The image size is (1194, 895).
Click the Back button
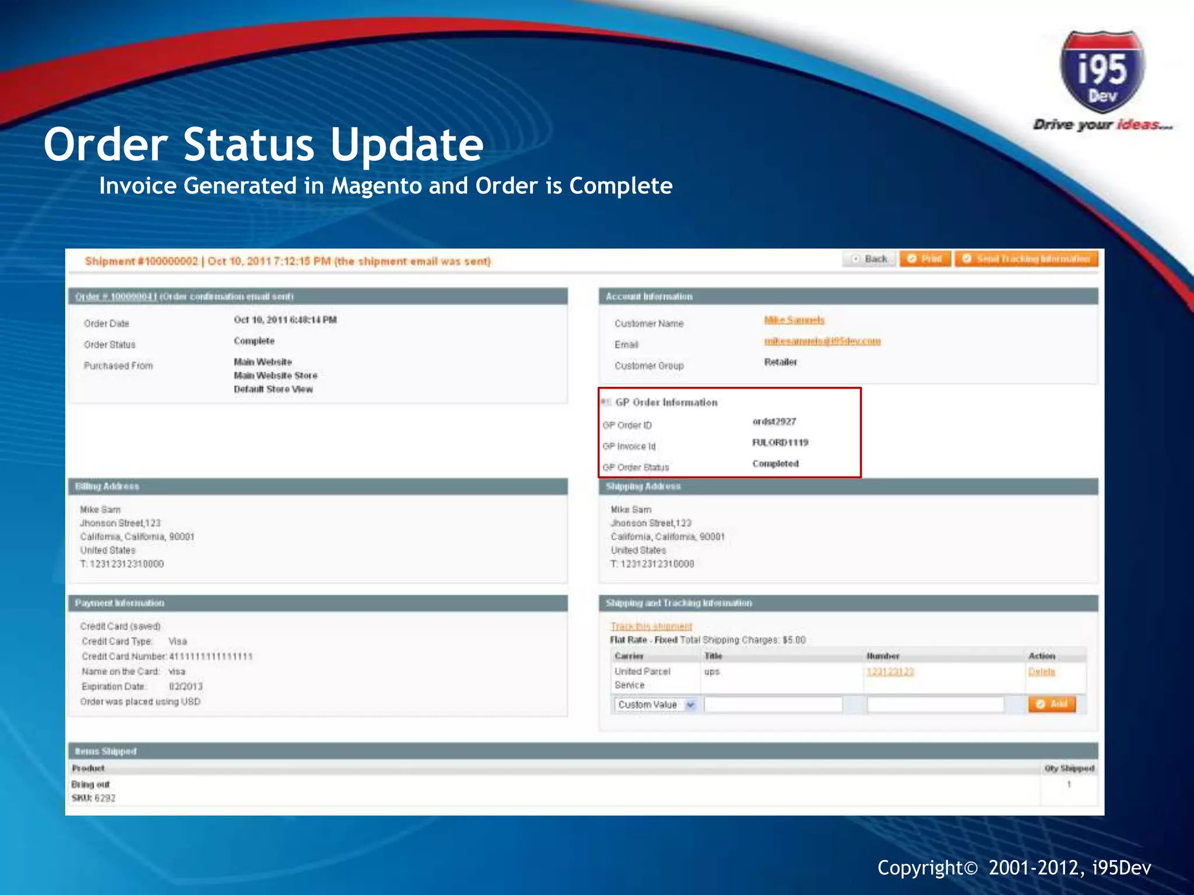[869, 259]
